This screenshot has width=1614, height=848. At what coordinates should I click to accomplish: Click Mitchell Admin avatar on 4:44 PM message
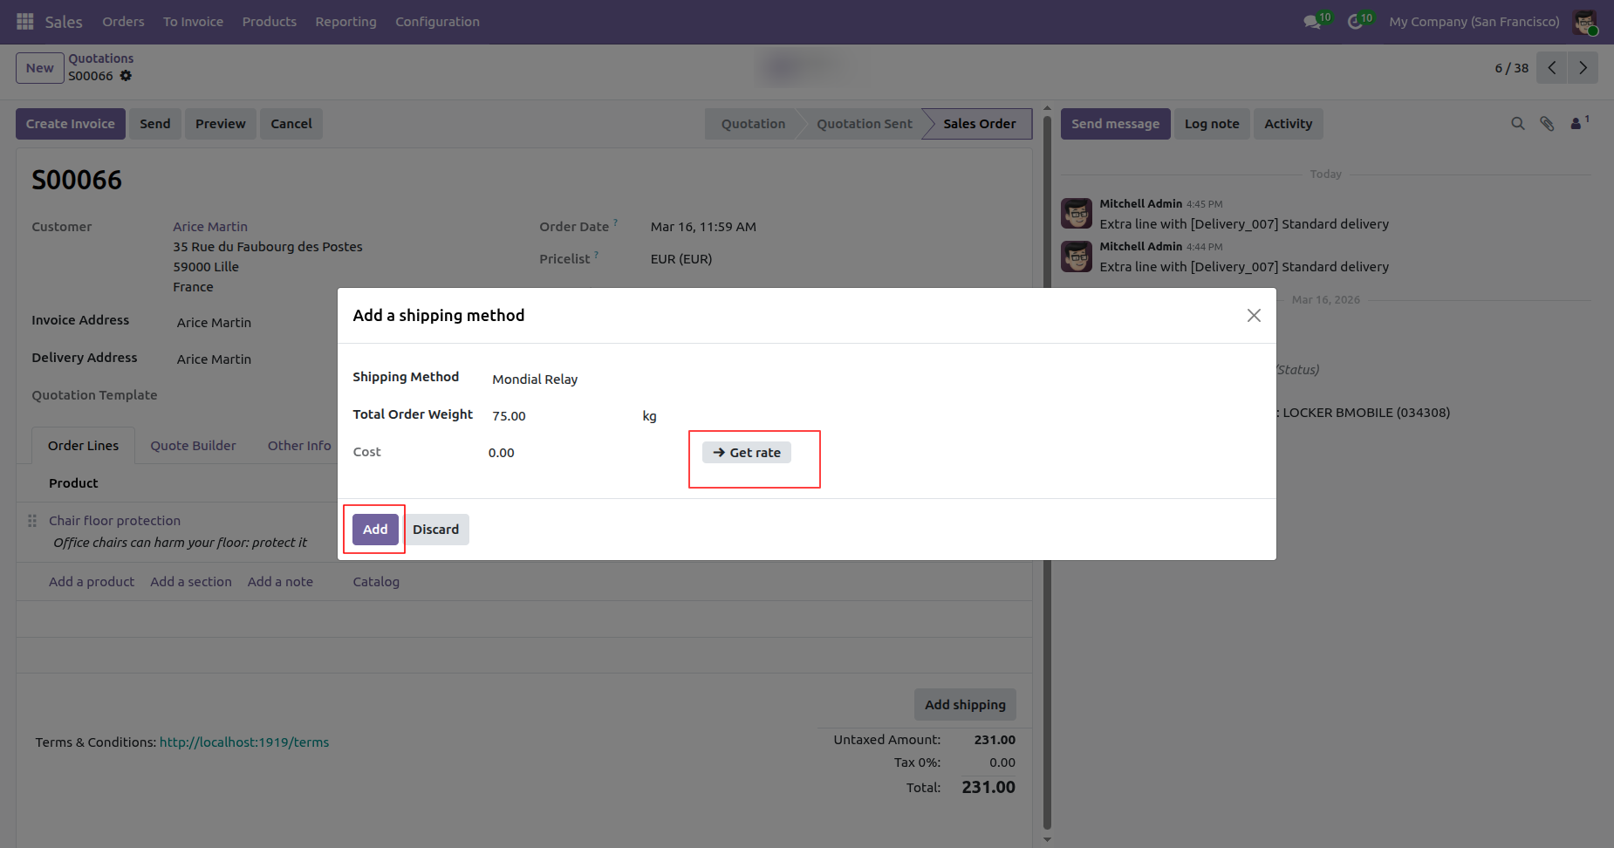click(1077, 256)
